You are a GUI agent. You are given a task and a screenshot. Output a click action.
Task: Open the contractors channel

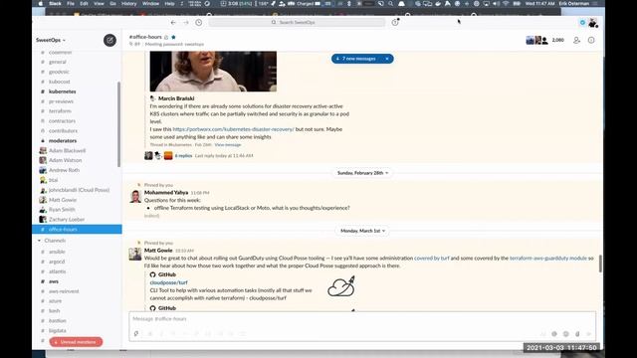point(62,121)
